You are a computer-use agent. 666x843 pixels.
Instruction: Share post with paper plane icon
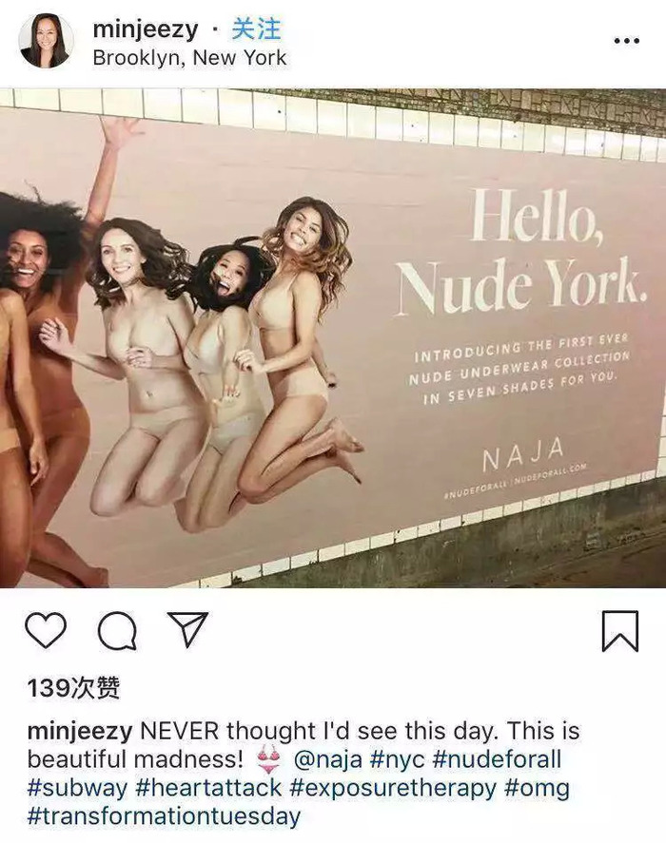tap(187, 628)
